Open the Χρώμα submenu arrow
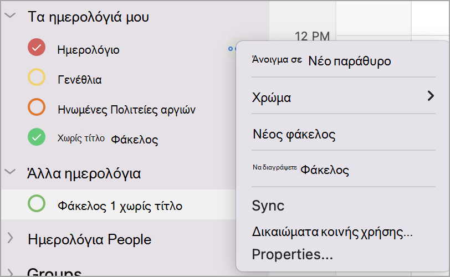Screen dimensions: 450x277 (431, 96)
